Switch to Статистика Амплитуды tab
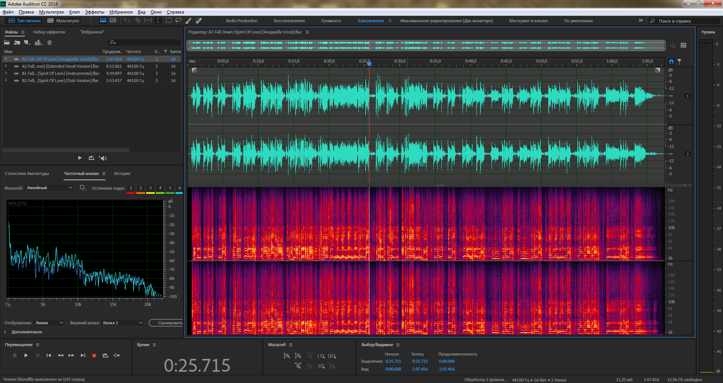Image resolution: width=723 pixels, height=383 pixels. click(x=27, y=173)
